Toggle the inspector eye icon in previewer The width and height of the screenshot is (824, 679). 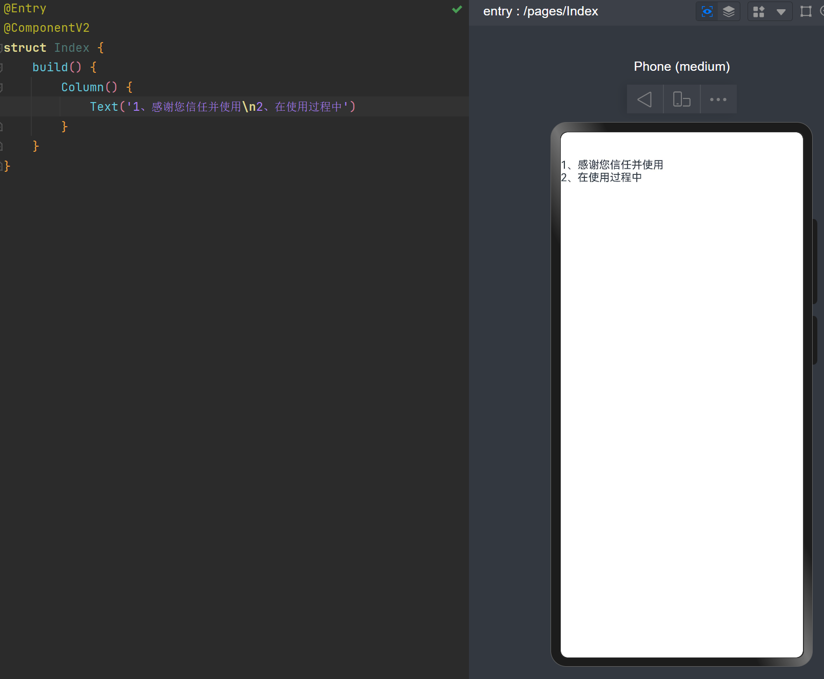click(707, 11)
